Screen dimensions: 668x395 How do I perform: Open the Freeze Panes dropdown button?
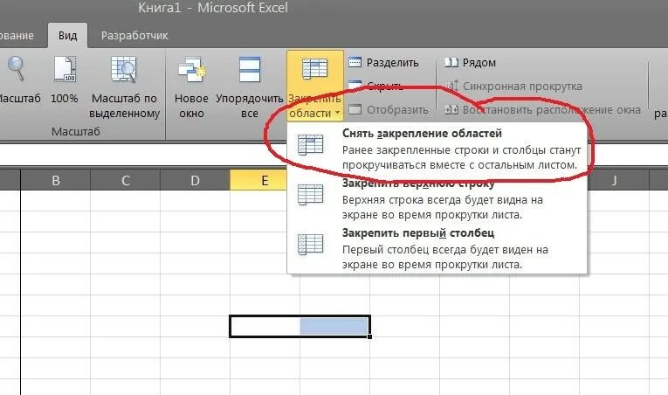(x=315, y=86)
